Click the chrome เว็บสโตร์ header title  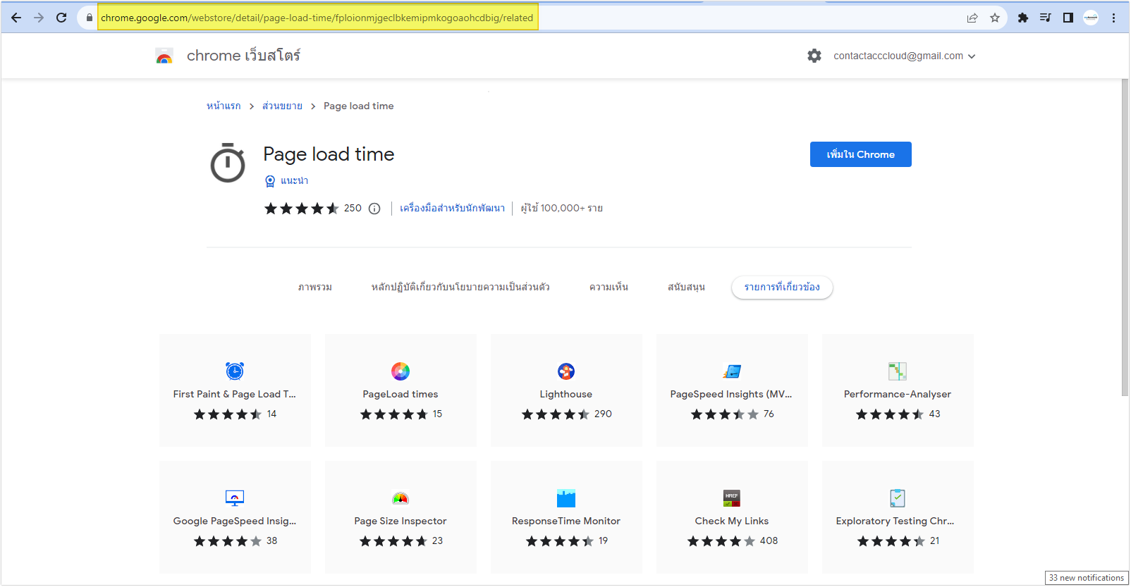point(243,56)
